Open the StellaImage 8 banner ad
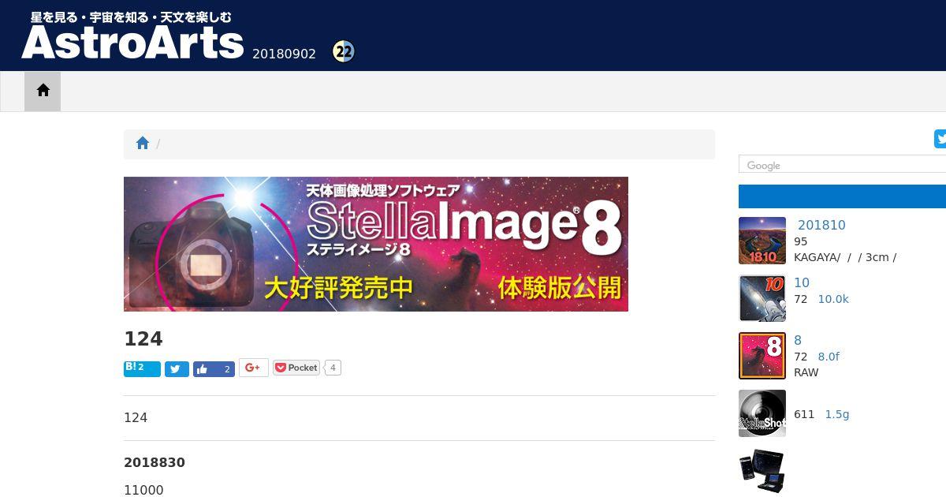 pos(376,244)
